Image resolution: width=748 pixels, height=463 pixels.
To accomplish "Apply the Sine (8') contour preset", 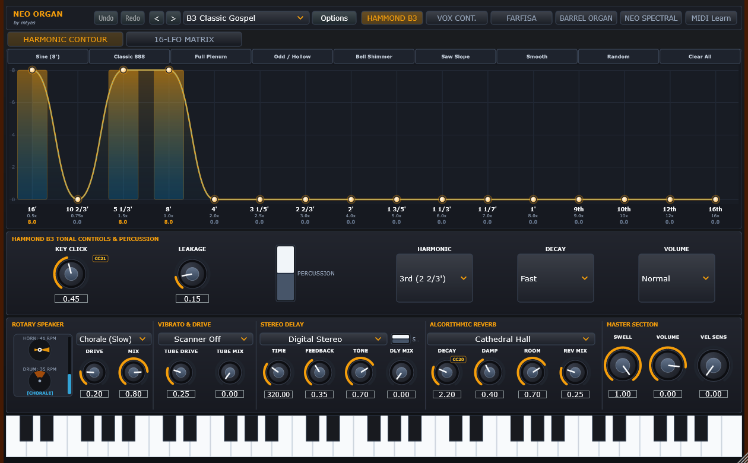I will pos(47,56).
